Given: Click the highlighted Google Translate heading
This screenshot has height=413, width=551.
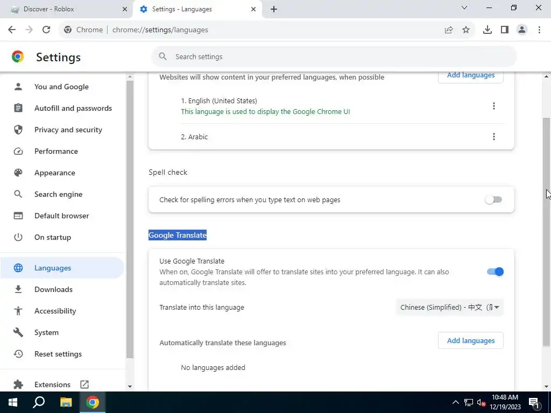Looking at the screenshot, I should (178, 236).
